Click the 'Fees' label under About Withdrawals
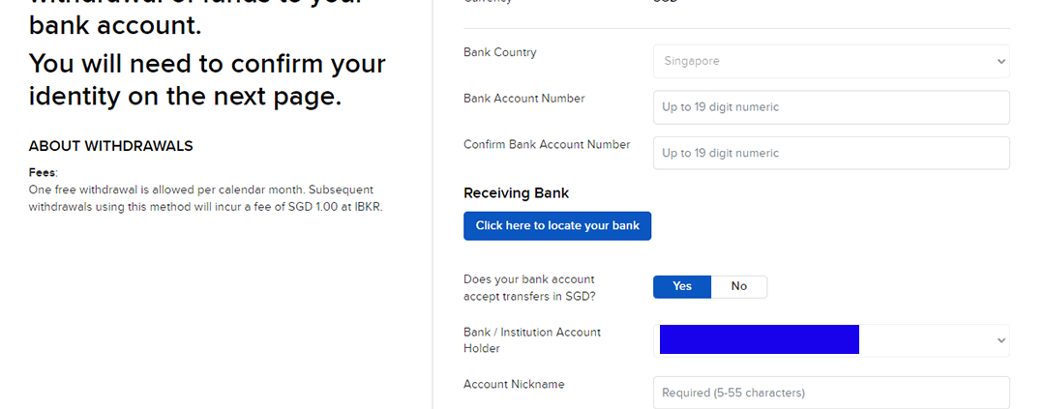This screenshot has height=409, width=1045. [x=43, y=172]
